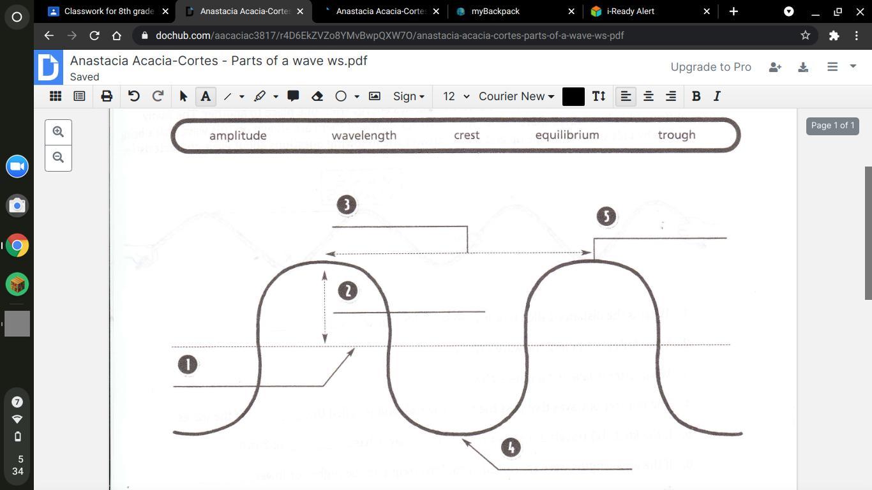Viewport: 872px width, 490px height.
Task: Redo the last action
Action: point(158,96)
